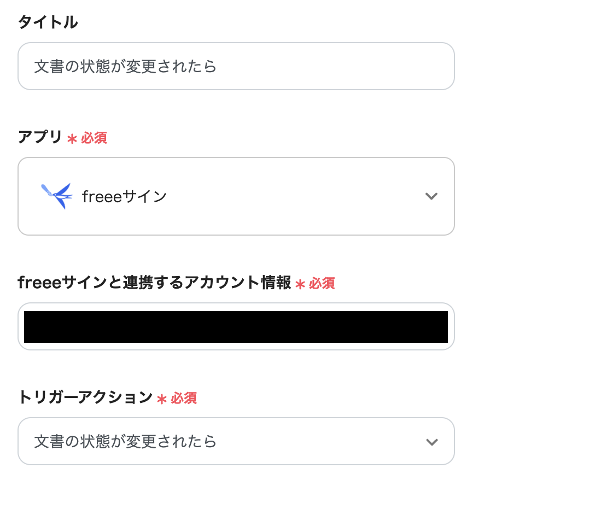Click the アプリ field label
The image size is (595, 515).
pyautogui.click(x=40, y=137)
